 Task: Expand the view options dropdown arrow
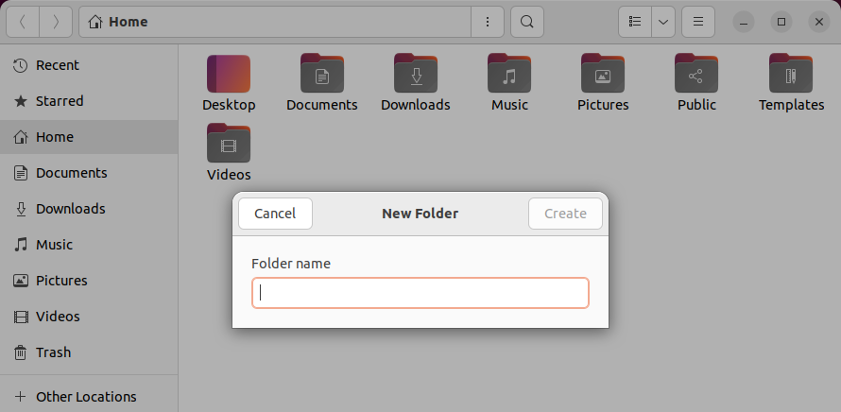[x=663, y=22]
